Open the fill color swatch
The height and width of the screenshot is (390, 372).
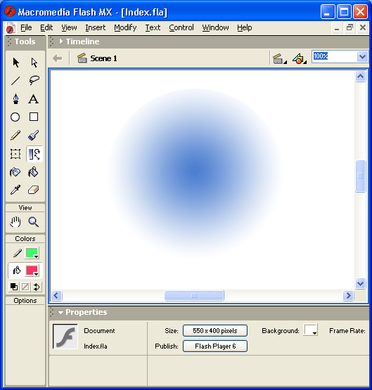click(32, 271)
